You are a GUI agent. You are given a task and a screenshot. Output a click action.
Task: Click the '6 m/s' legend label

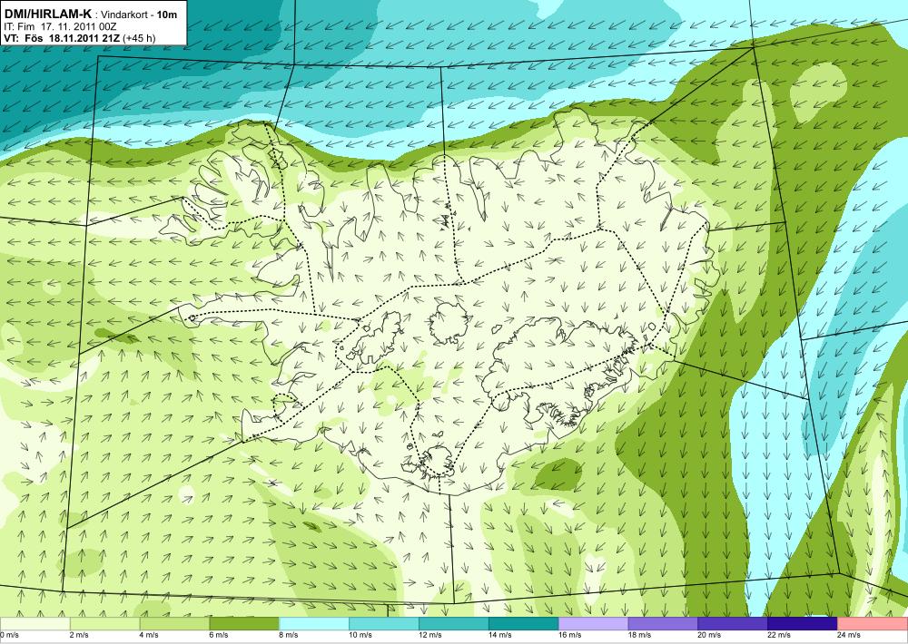(x=218, y=635)
